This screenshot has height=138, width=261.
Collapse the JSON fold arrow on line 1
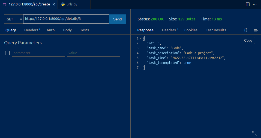[140, 38]
